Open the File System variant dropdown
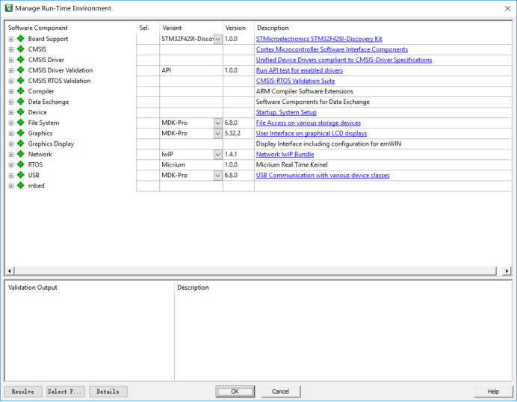 [218, 123]
